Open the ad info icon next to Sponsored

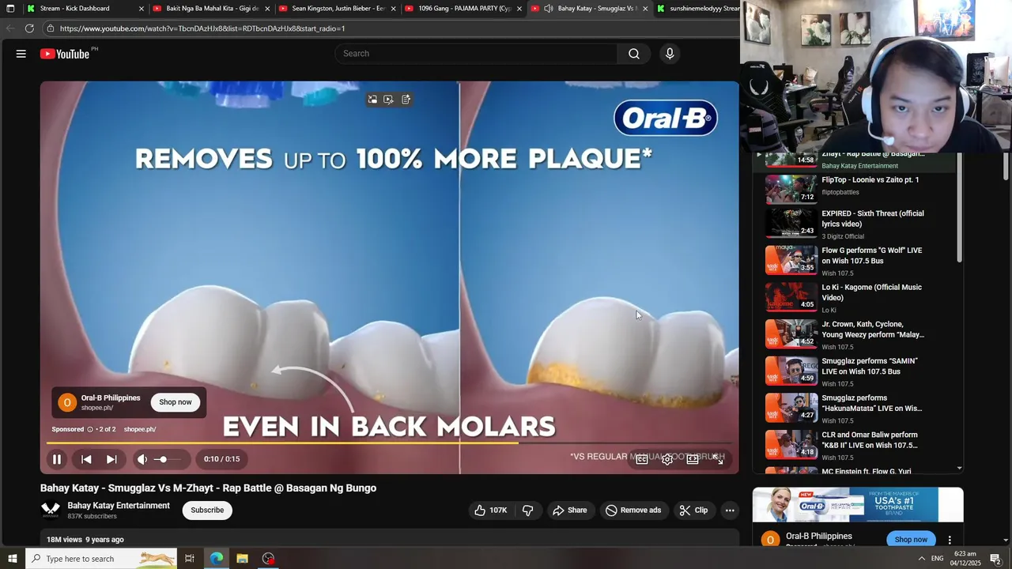(90, 429)
